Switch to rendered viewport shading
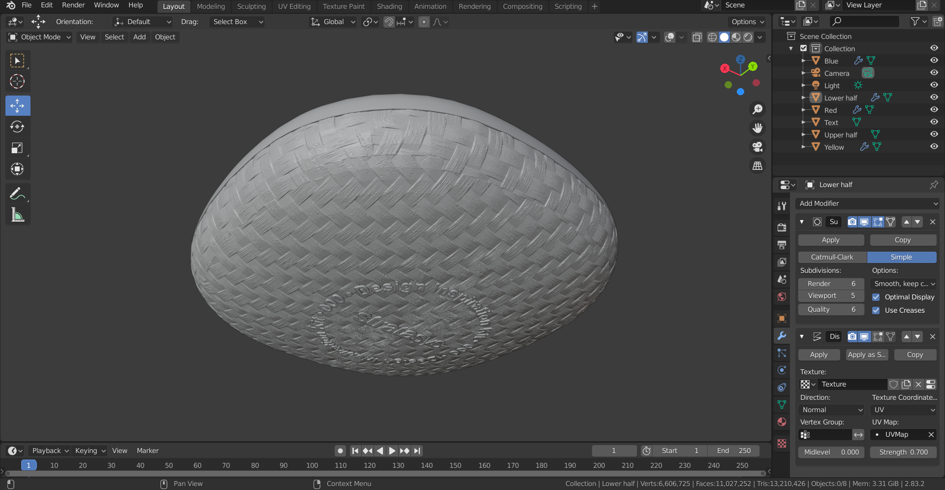This screenshot has width=945, height=490. pyautogui.click(x=748, y=37)
